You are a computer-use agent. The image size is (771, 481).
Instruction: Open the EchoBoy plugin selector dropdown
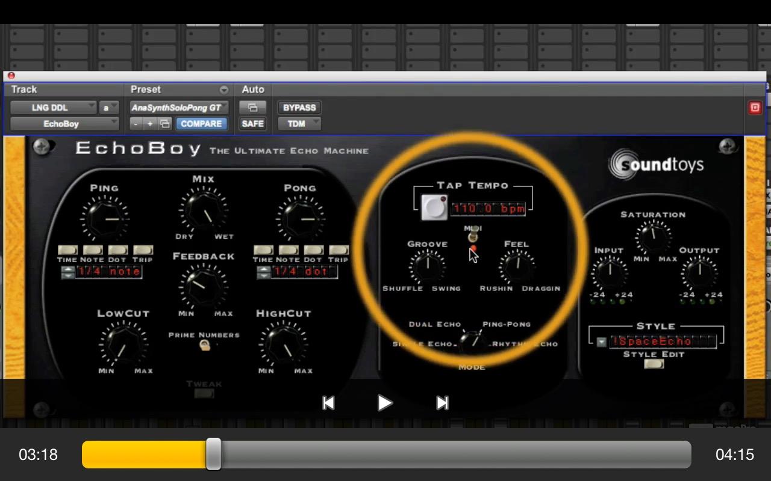[x=64, y=124]
